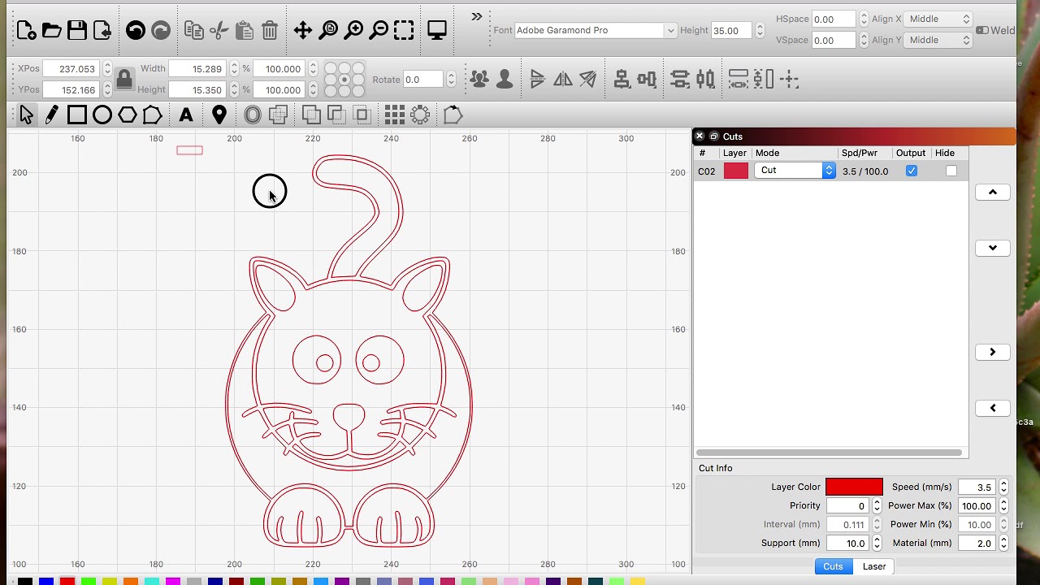Open the C02 layer Mode dropdown

(x=795, y=171)
